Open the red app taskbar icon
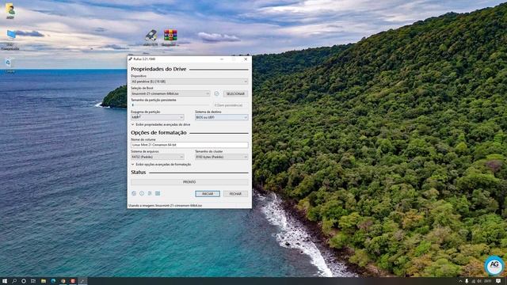 73,281
